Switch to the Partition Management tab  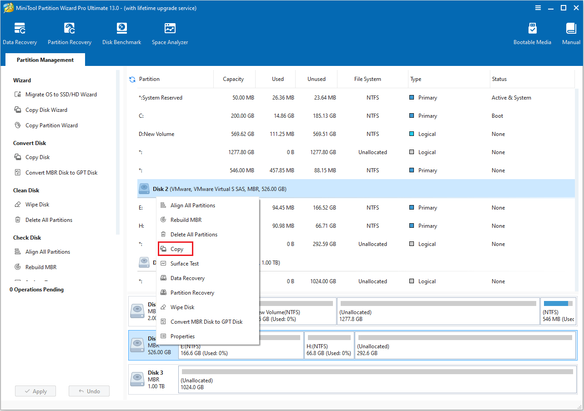point(45,60)
